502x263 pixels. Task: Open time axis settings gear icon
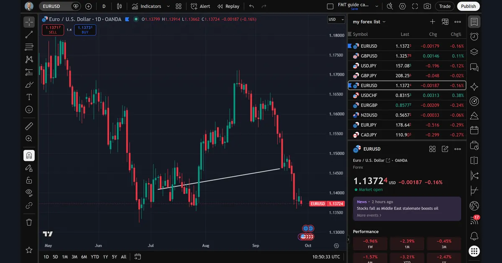click(x=336, y=246)
